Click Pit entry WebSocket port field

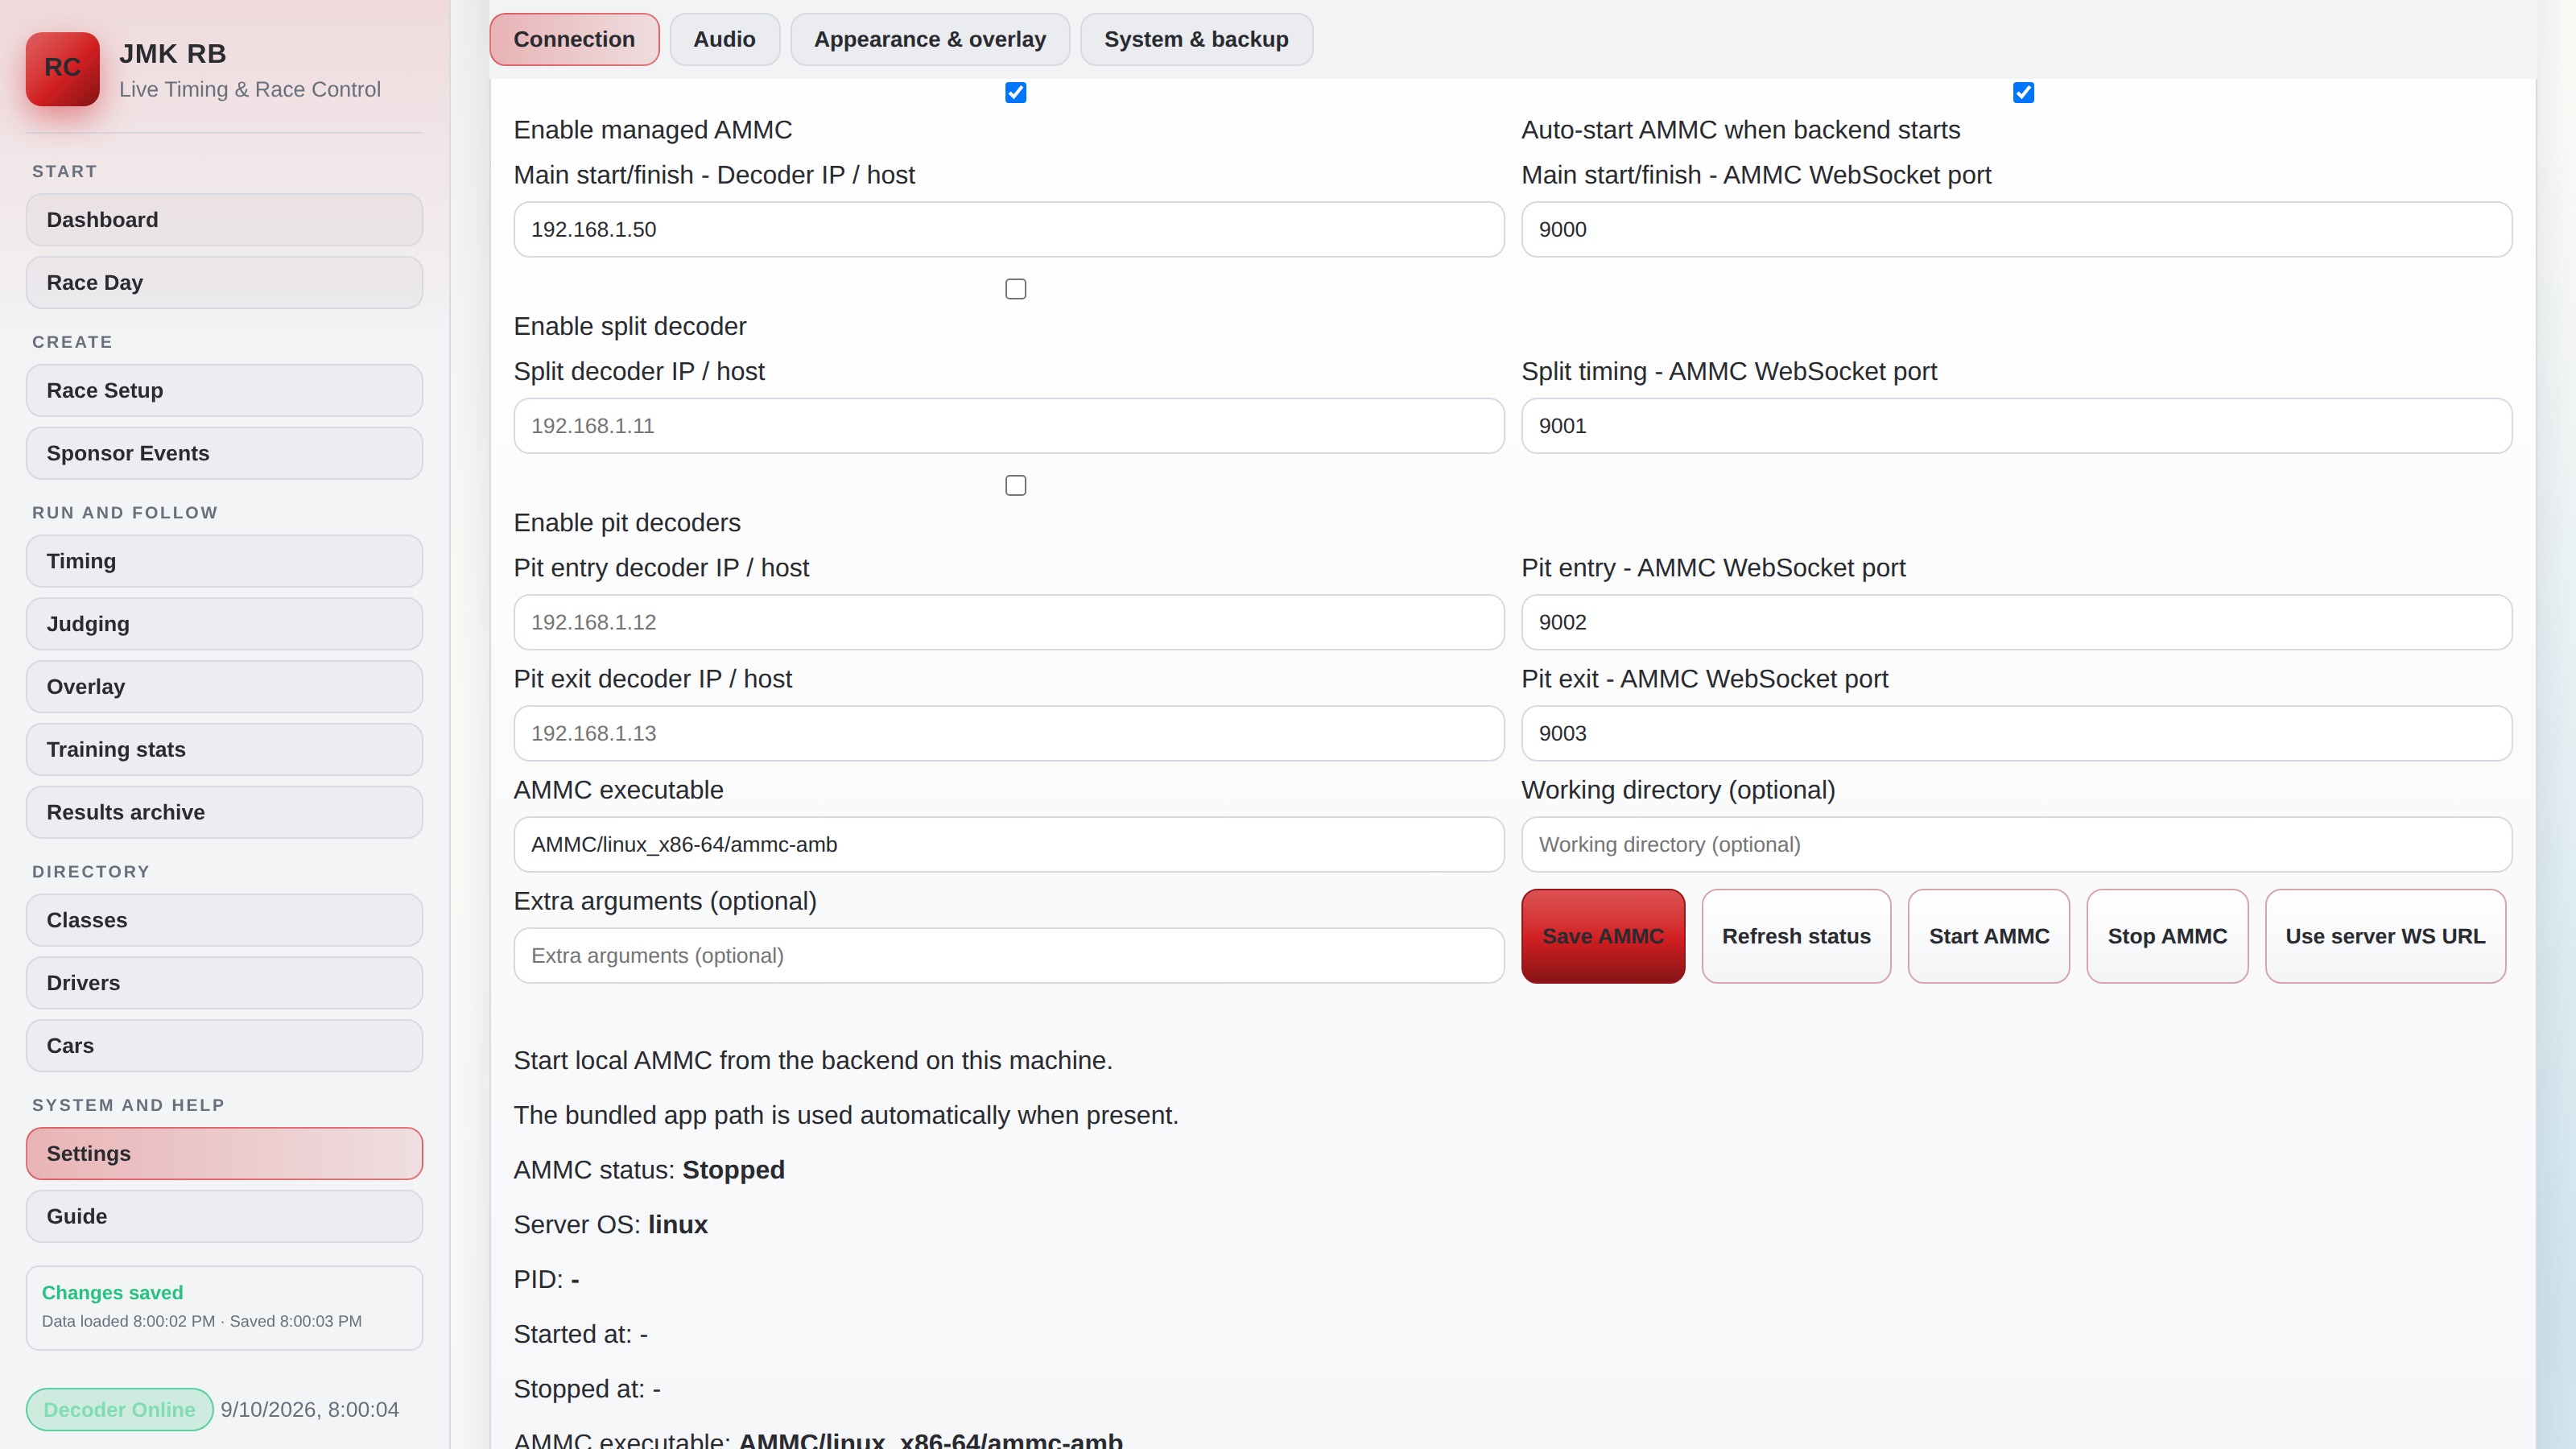(2016, 622)
